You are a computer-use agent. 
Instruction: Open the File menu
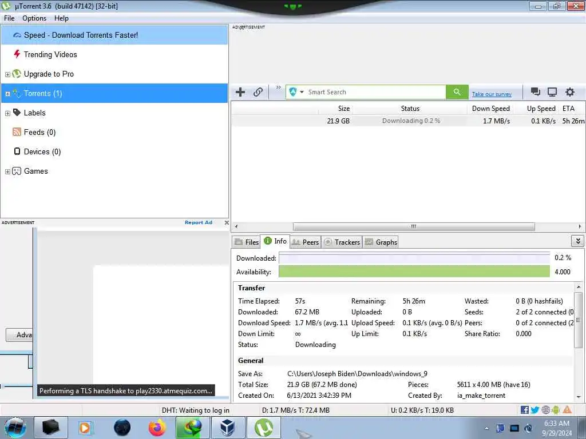(x=9, y=18)
